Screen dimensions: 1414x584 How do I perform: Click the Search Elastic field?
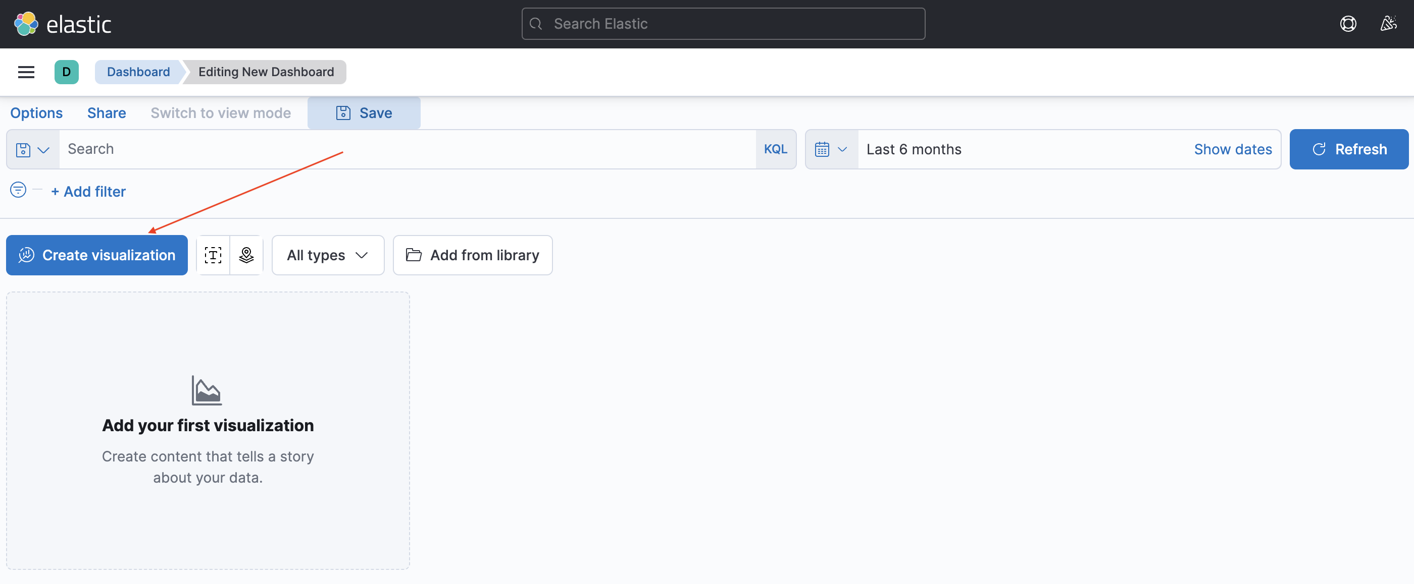pyautogui.click(x=723, y=24)
